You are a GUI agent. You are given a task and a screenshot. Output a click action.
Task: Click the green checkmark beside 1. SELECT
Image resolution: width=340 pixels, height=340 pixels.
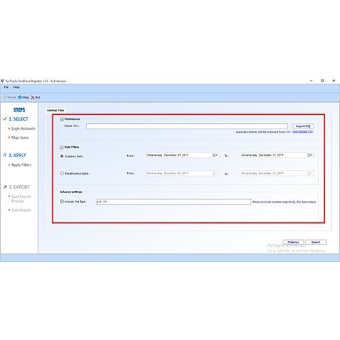point(5,119)
